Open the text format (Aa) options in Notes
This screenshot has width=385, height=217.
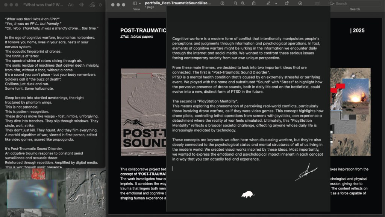(71, 5)
